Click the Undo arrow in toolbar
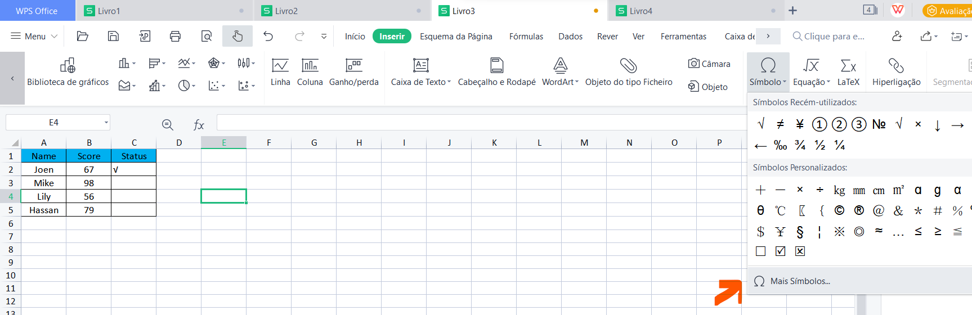This screenshot has width=972, height=315. [x=268, y=37]
